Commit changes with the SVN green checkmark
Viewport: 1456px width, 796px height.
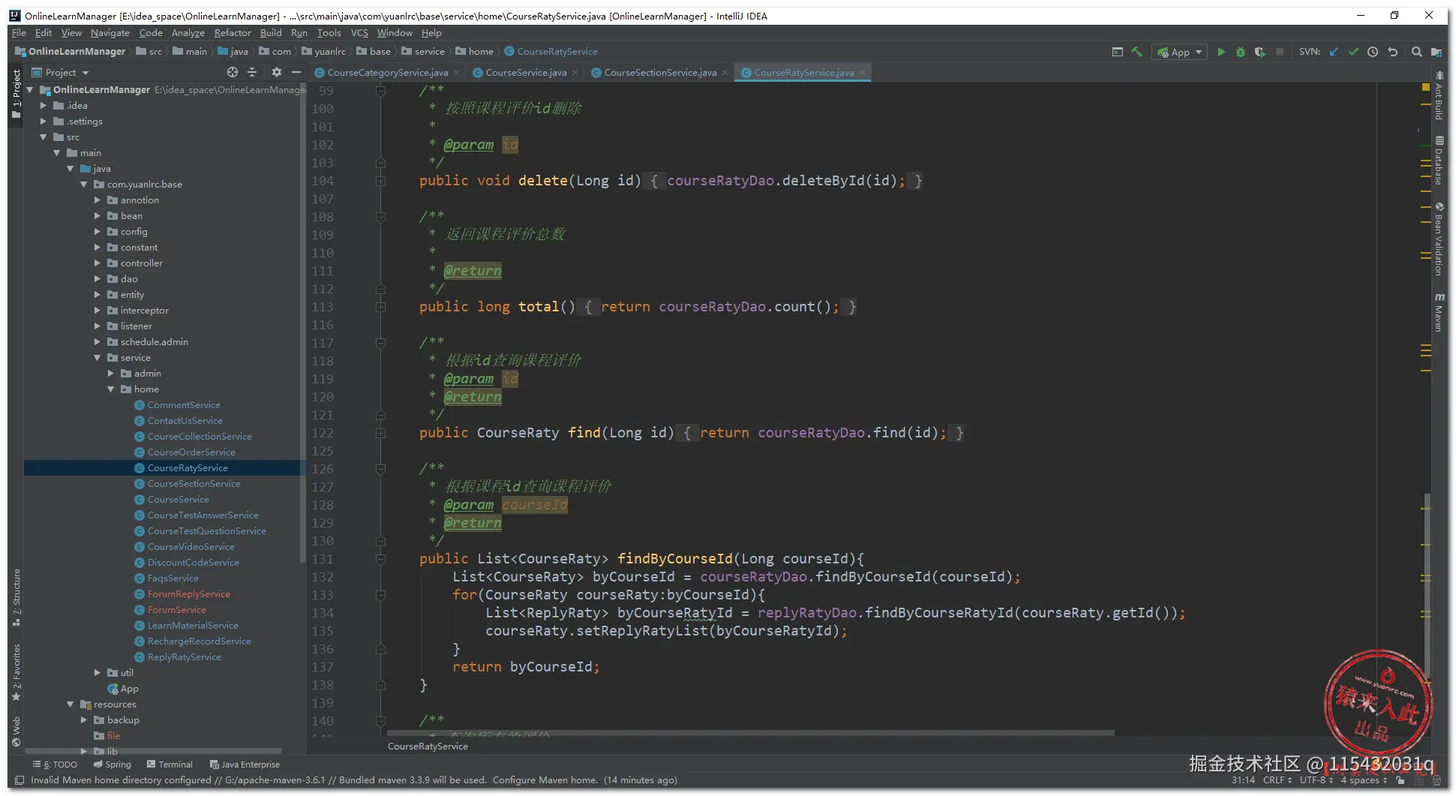click(1353, 52)
